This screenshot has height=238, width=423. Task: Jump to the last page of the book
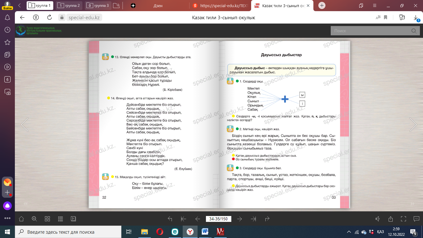point(253,219)
